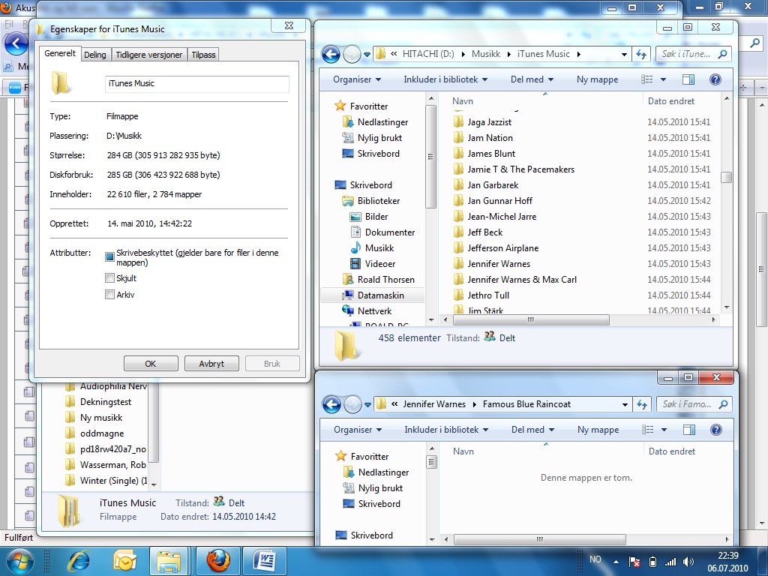The height and width of the screenshot is (576, 768).
Task: Go back in the Famous Blue Raincoat window
Action: pos(331,404)
